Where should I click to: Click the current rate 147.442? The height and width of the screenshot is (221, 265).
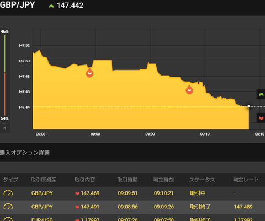coord(70,6)
